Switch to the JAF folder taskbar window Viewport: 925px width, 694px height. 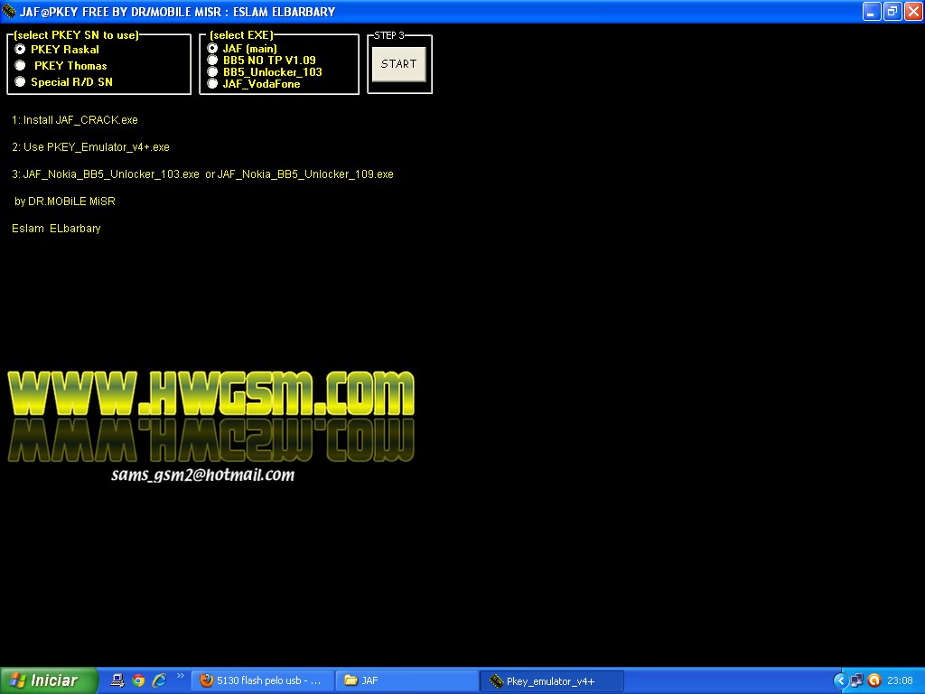click(407, 680)
